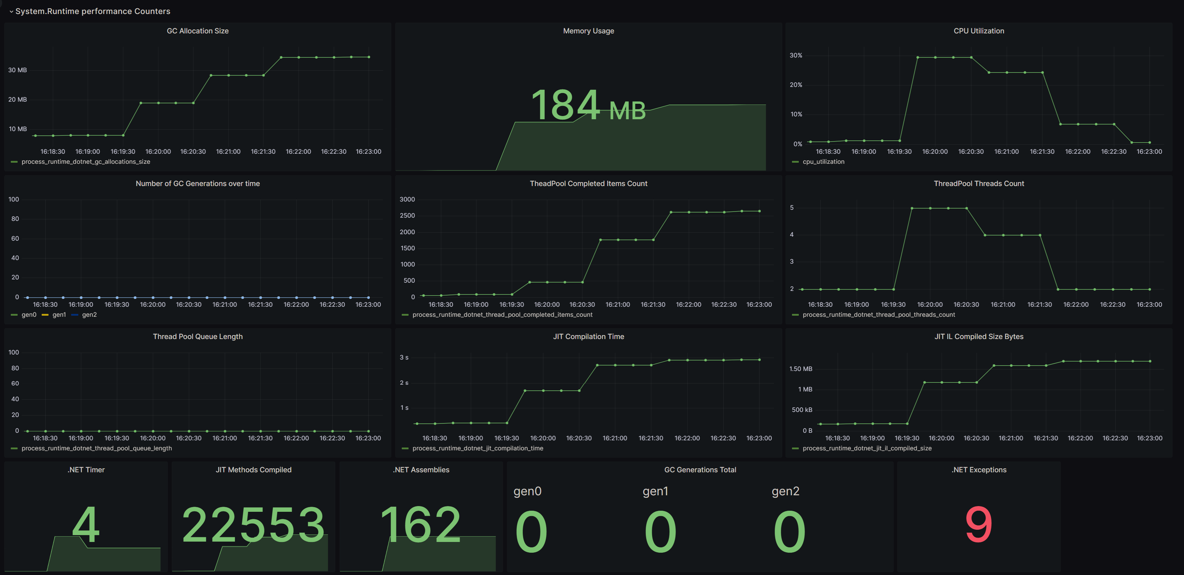Toggle the gen0 series in GC Generations legend
Image resolution: width=1184 pixels, height=575 pixels.
click(29, 315)
